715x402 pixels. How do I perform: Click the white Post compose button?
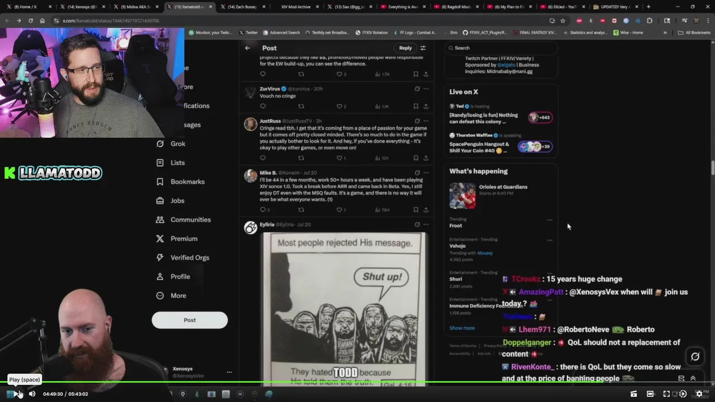pos(190,320)
